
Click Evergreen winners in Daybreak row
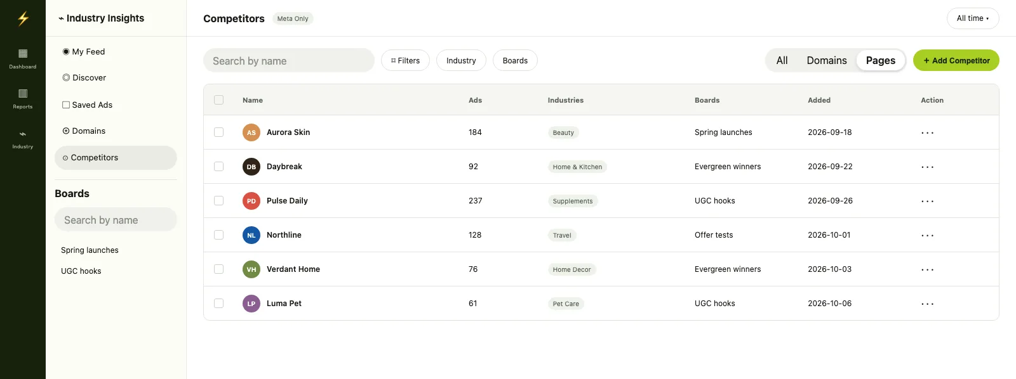[x=728, y=167]
